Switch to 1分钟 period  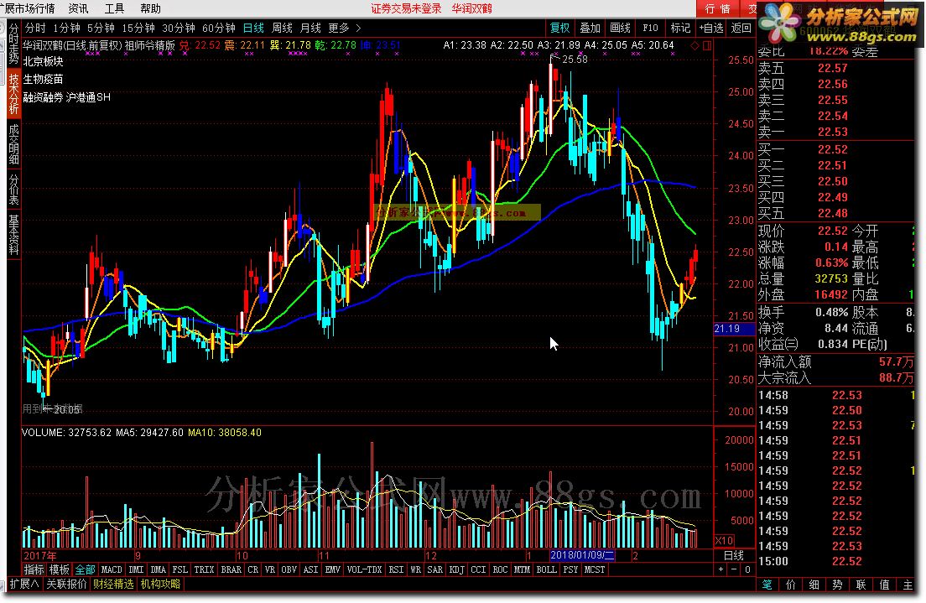tap(66, 28)
